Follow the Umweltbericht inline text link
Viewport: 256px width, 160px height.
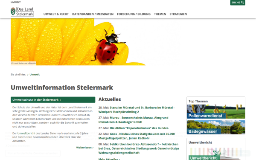[26, 133]
